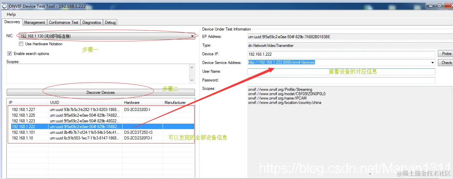The height and width of the screenshot is (179, 453).
Task: Click the User Name input field
Action: 341,71
